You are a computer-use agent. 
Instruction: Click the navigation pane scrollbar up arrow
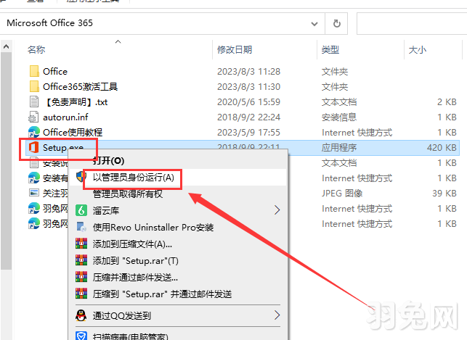(x=6, y=46)
